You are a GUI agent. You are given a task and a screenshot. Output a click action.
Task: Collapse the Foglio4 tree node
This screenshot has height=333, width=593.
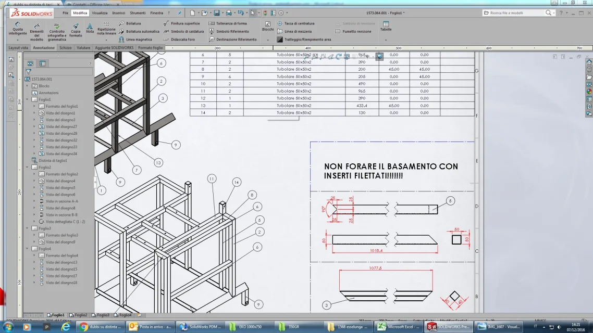tap(27, 249)
